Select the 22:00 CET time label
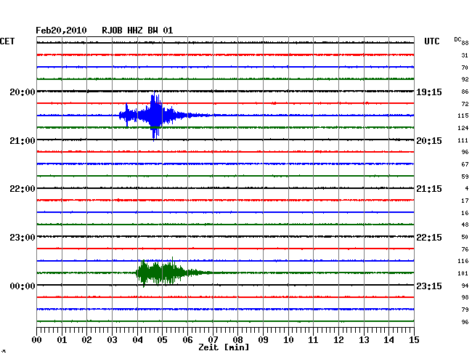The height and width of the screenshot is (359, 472). coord(23,189)
